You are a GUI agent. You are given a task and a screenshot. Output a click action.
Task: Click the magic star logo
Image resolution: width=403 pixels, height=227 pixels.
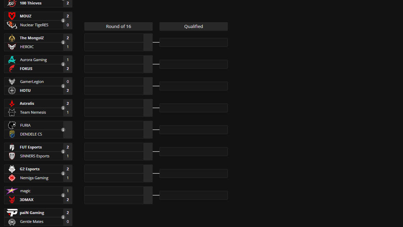(12, 191)
